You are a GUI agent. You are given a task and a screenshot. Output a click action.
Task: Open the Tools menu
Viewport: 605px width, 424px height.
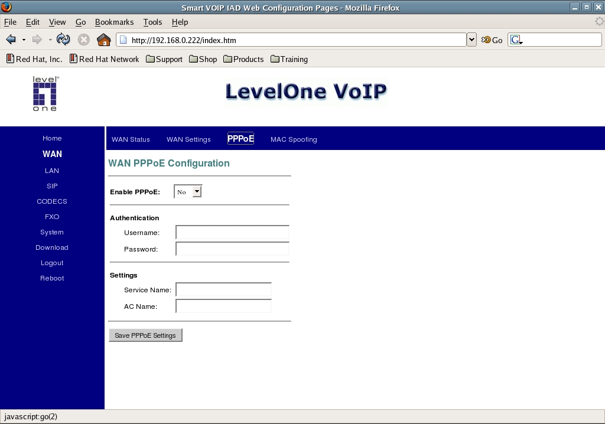(x=152, y=22)
